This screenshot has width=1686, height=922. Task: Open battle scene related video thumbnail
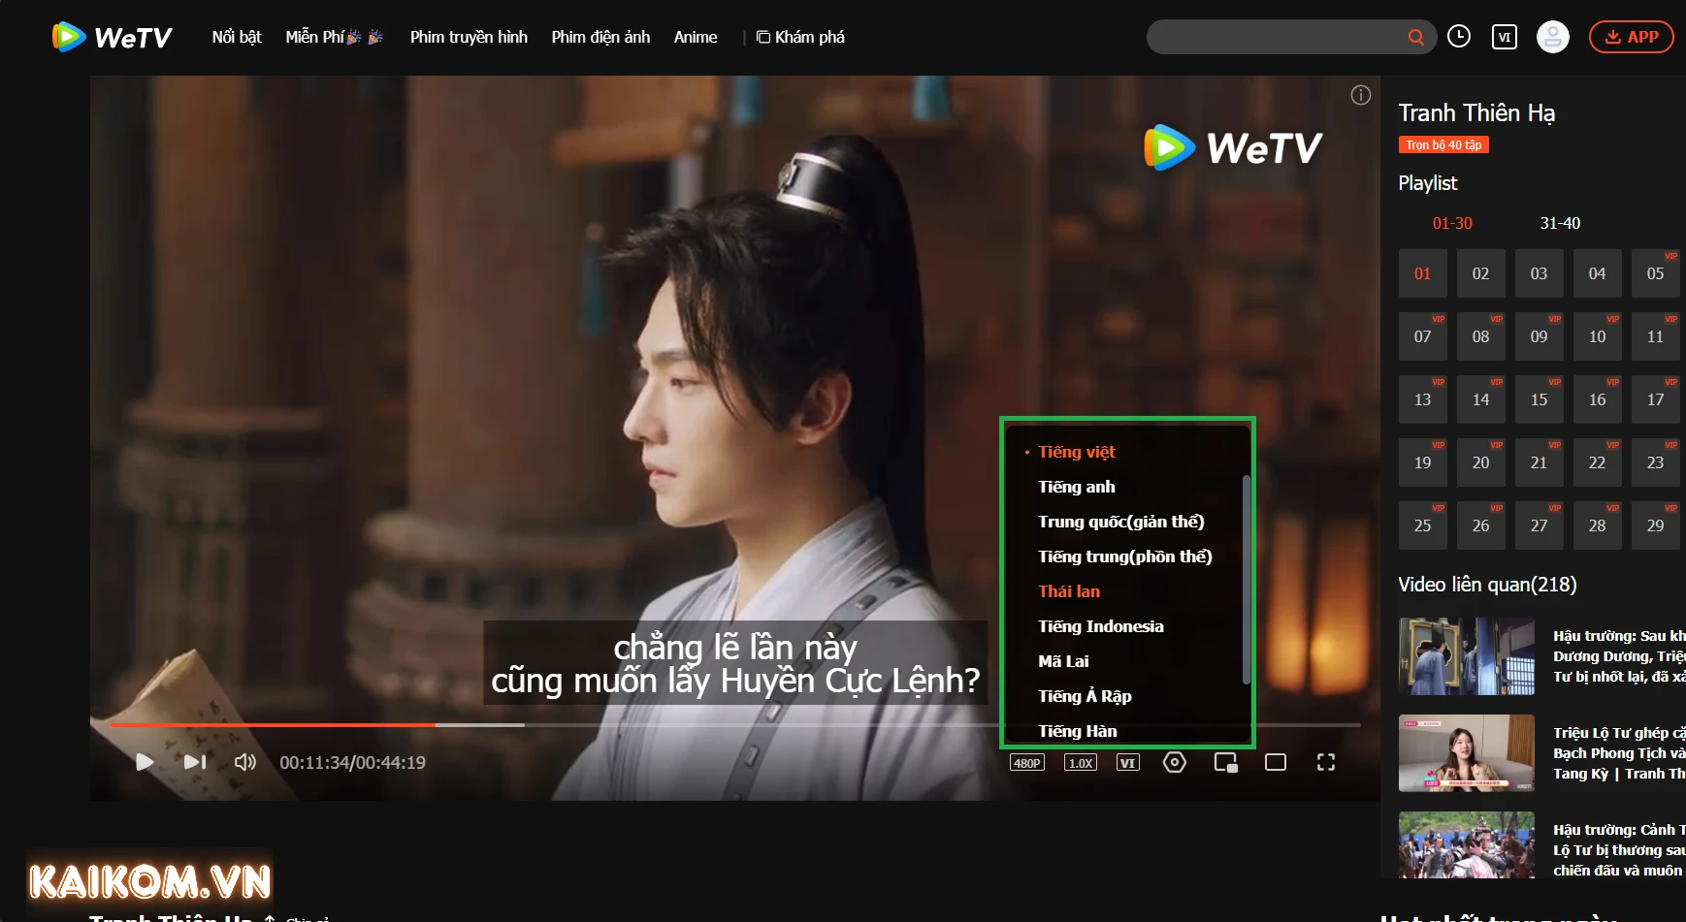pyautogui.click(x=1467, y=845)
